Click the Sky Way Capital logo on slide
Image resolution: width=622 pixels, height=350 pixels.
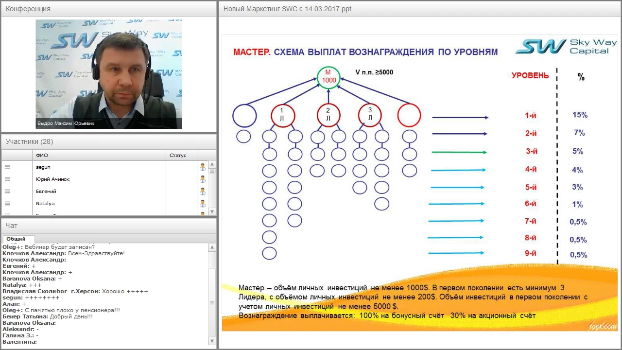point(566,46)
